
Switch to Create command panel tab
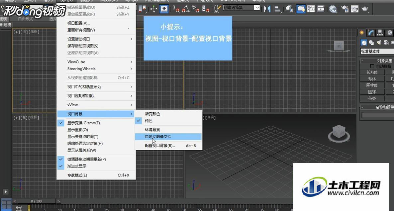click(362, 33)
